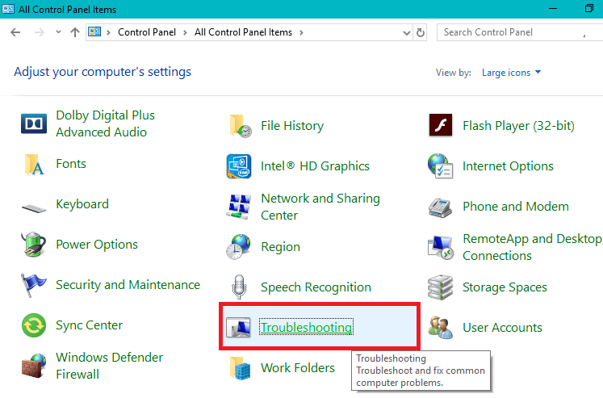The height and width of the screenshot is (398, 603).
Task: Refresh the Control Panel view
Action: tap(421, 33)
